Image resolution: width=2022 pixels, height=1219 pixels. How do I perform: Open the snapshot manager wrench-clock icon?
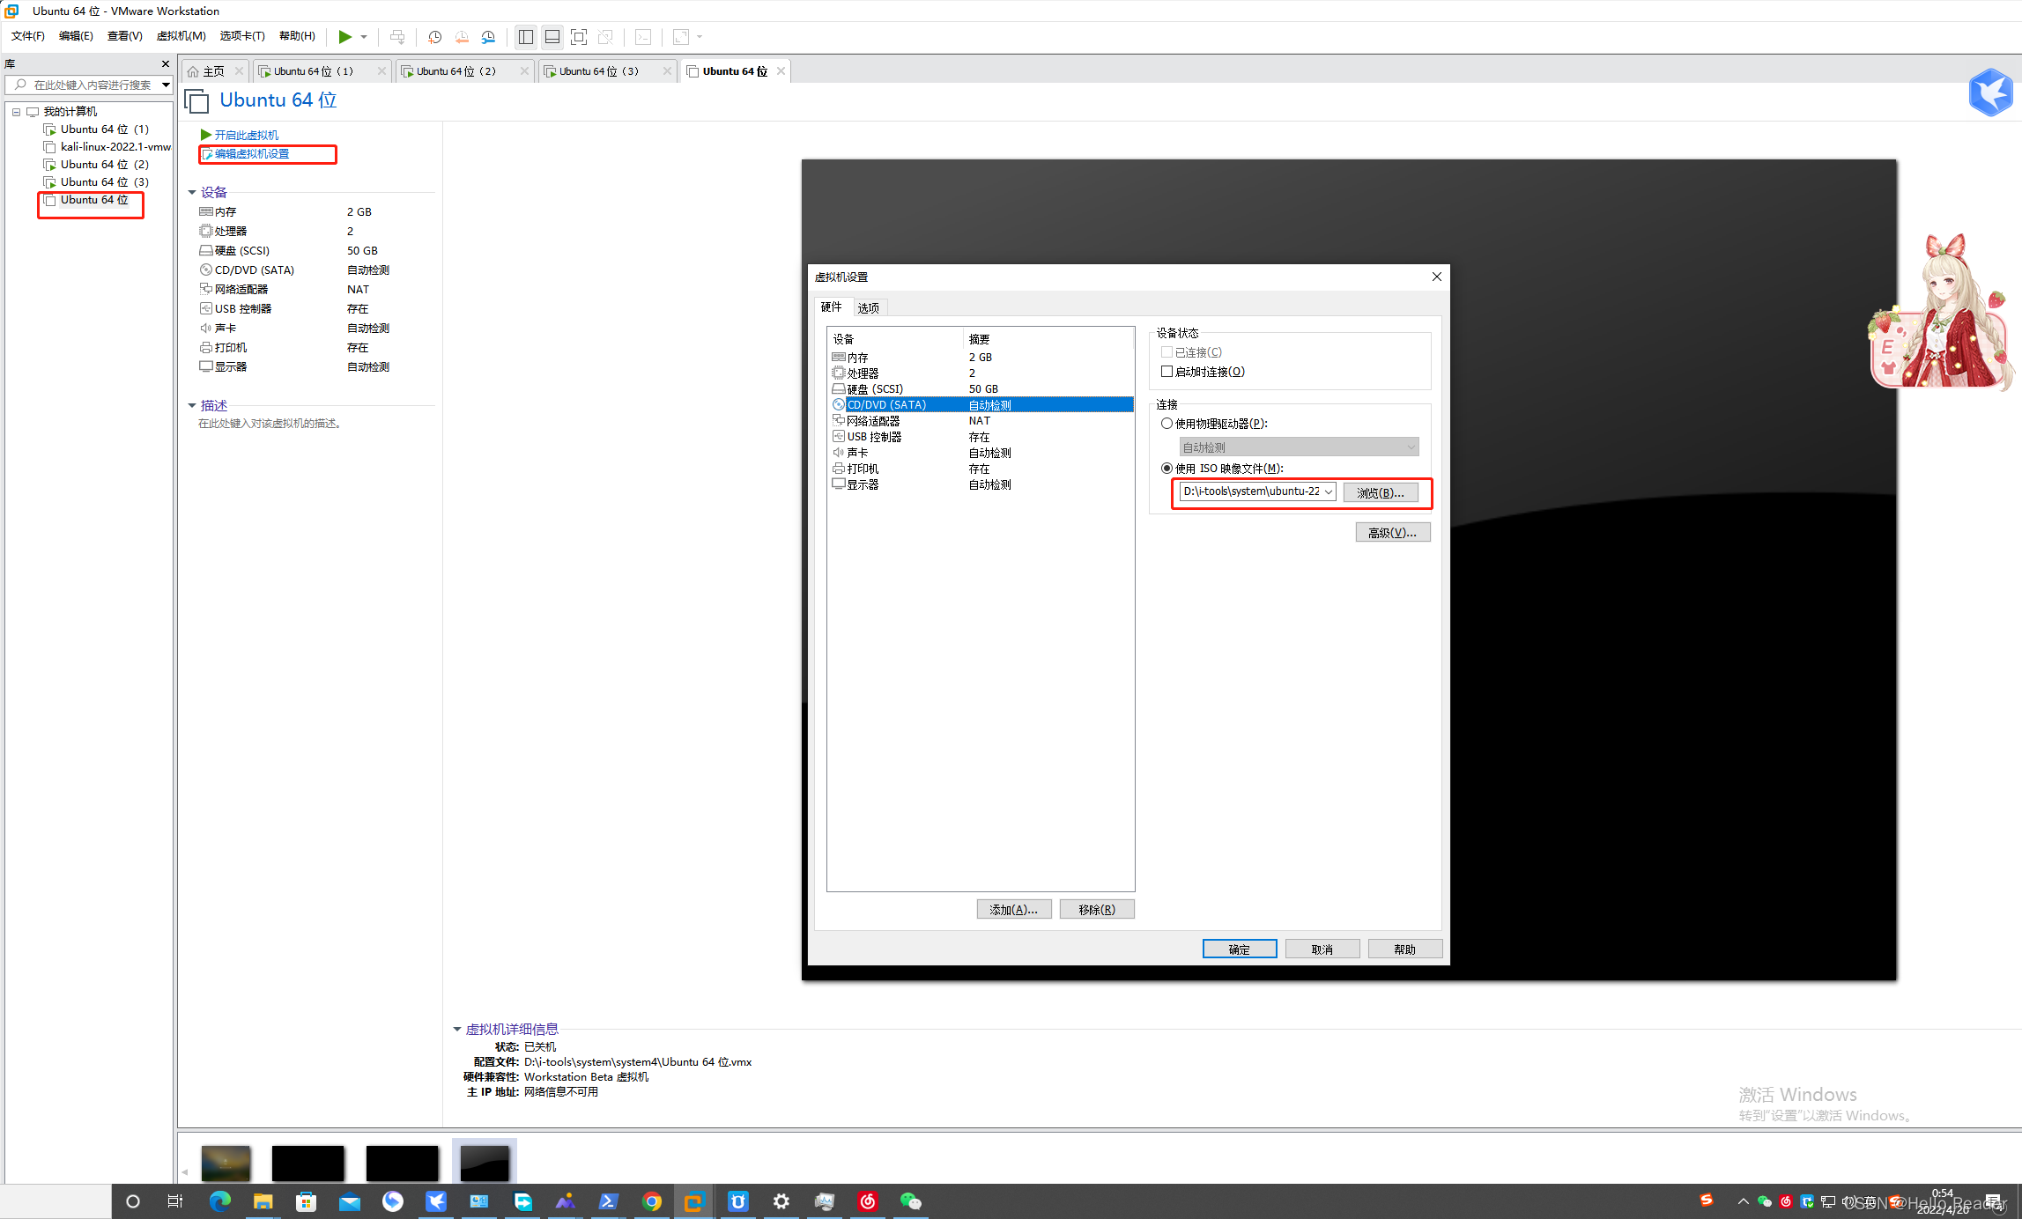pyautogui.click(x=488, y=37)
